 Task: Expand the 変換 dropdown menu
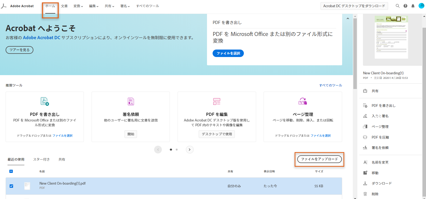click(78, 6)
